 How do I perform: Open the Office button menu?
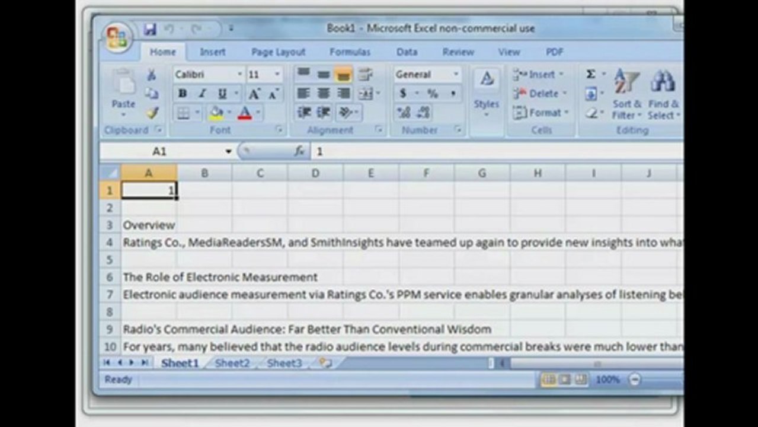click(x=117, y=37)
